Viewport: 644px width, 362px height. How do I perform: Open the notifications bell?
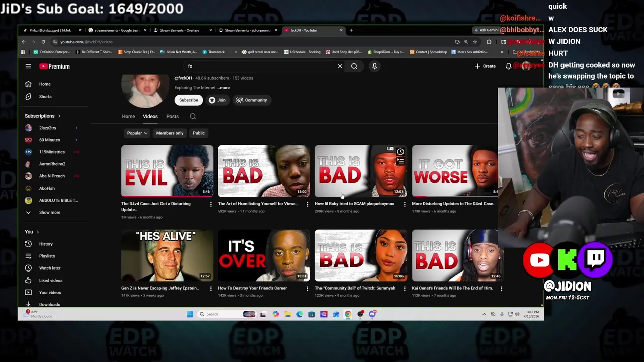point(508,66)
